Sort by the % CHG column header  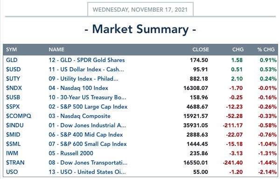[266, 49]
